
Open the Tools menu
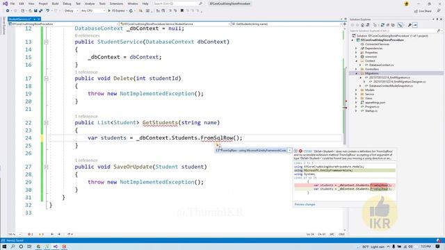(x=102, y=3)
